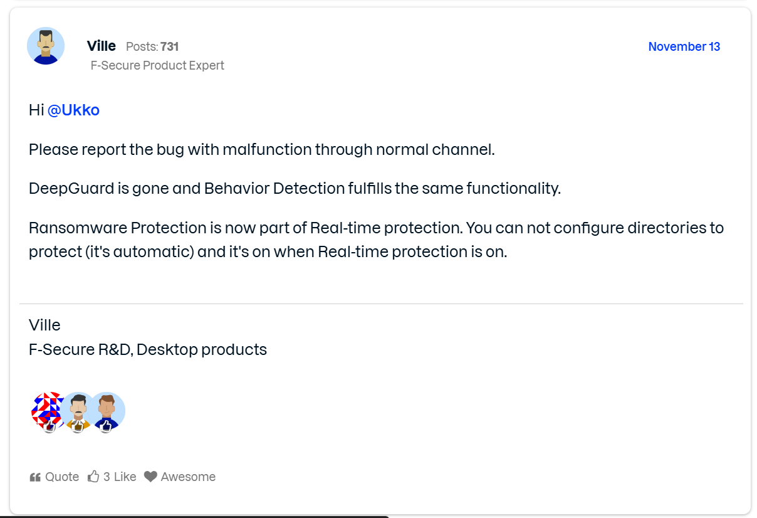Click Ville's profile avatar picture
Screen dimensions: 757x518
(46, 46)
